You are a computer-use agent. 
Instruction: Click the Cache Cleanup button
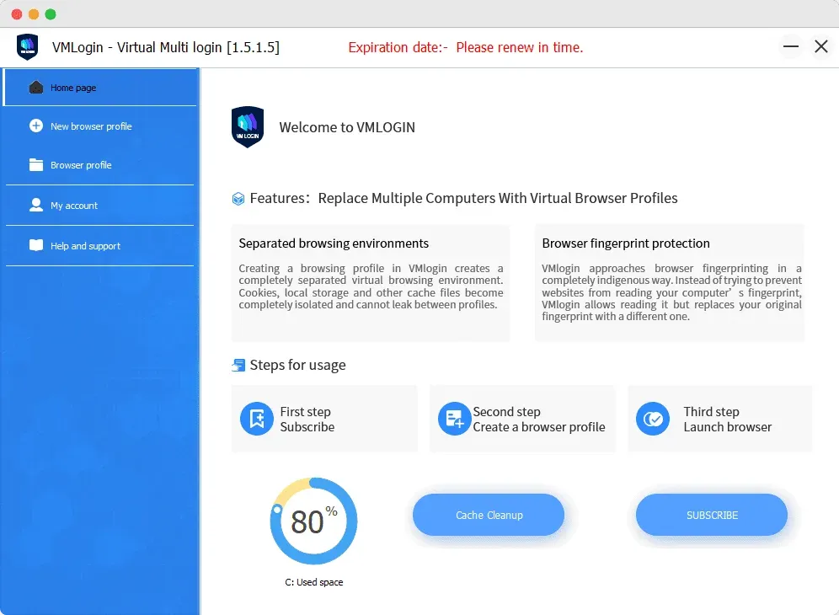(489, 515)
